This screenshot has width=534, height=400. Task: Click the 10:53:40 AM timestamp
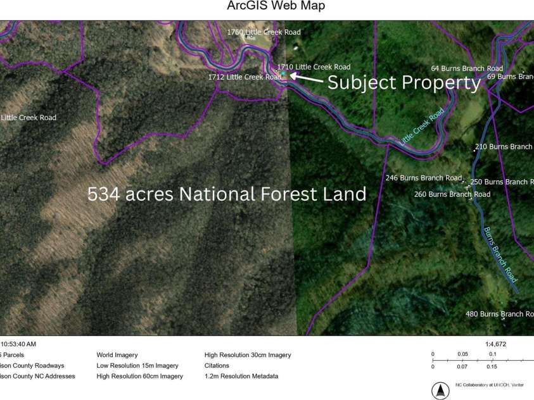click(18, 344)
